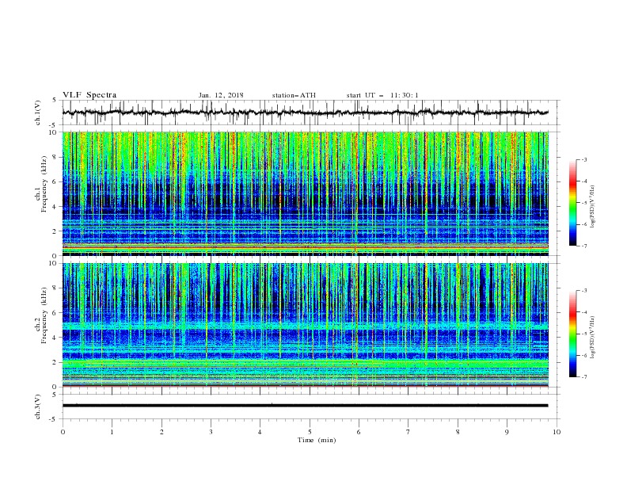Click the ch.2 colorbar '-5' label
Screen dimensions: 627x485
point(584,334)
